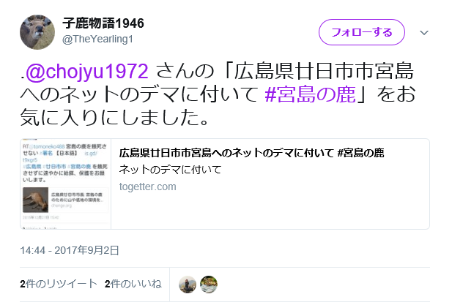This screenshot has height=305, width=452.
Task: View the 2件のリツイート list
Action: coord(59,284)
